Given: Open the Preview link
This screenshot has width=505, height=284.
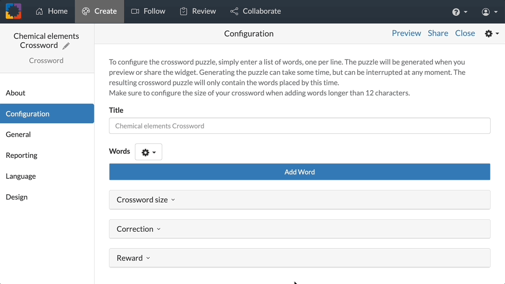Looking at the screenshot, I should (x=406, y=33).
